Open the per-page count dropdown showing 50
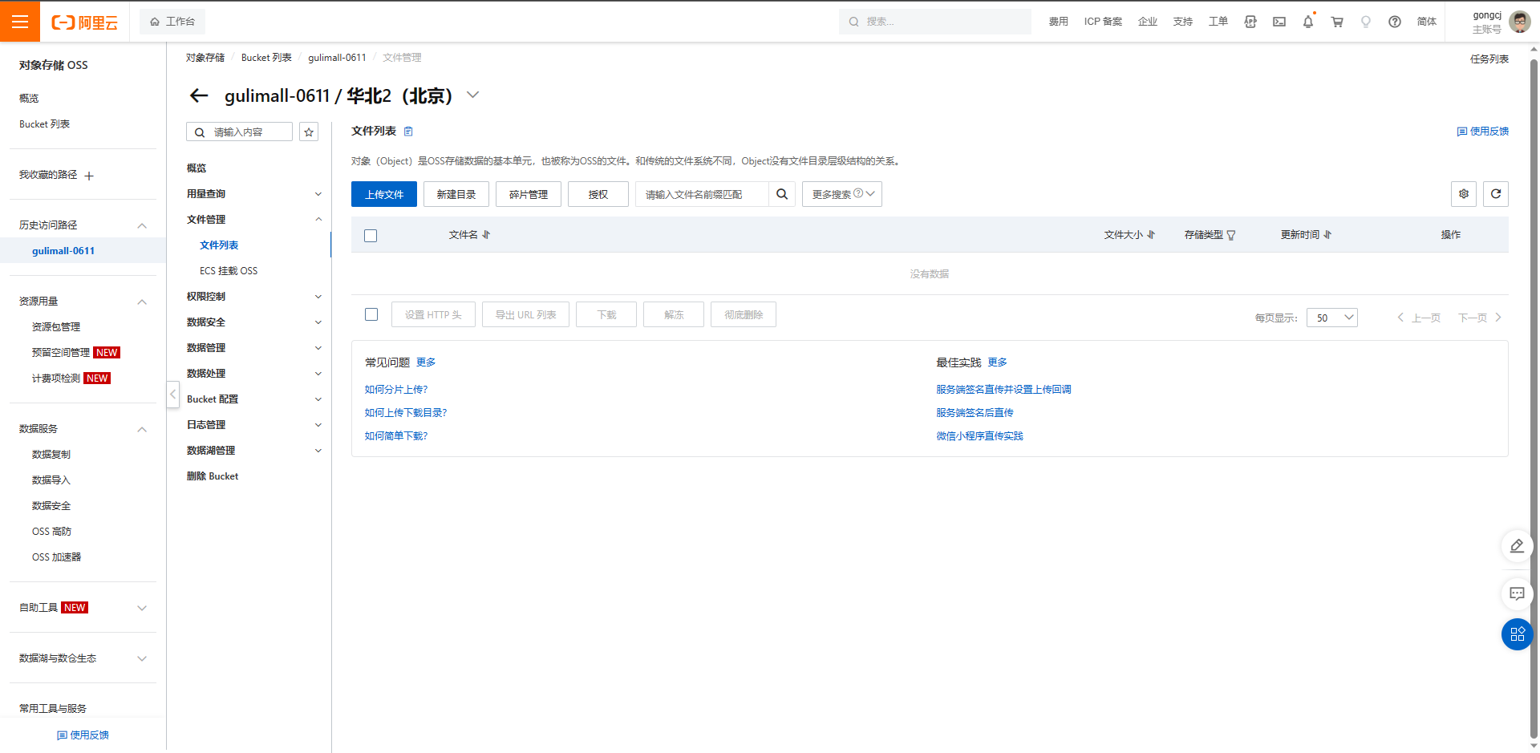Viewport: 1540px width, 753px height. point(1331,318)
